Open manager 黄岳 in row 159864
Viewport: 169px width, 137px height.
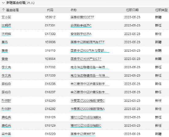(5, 59)
